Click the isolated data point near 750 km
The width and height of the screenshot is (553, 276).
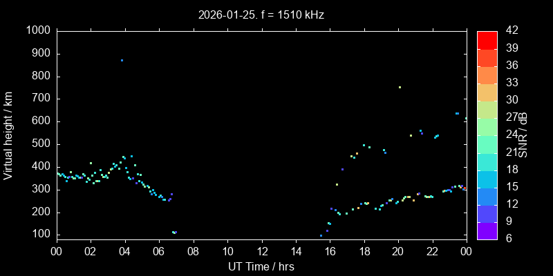pyautogui.click(x=400, y=87)
